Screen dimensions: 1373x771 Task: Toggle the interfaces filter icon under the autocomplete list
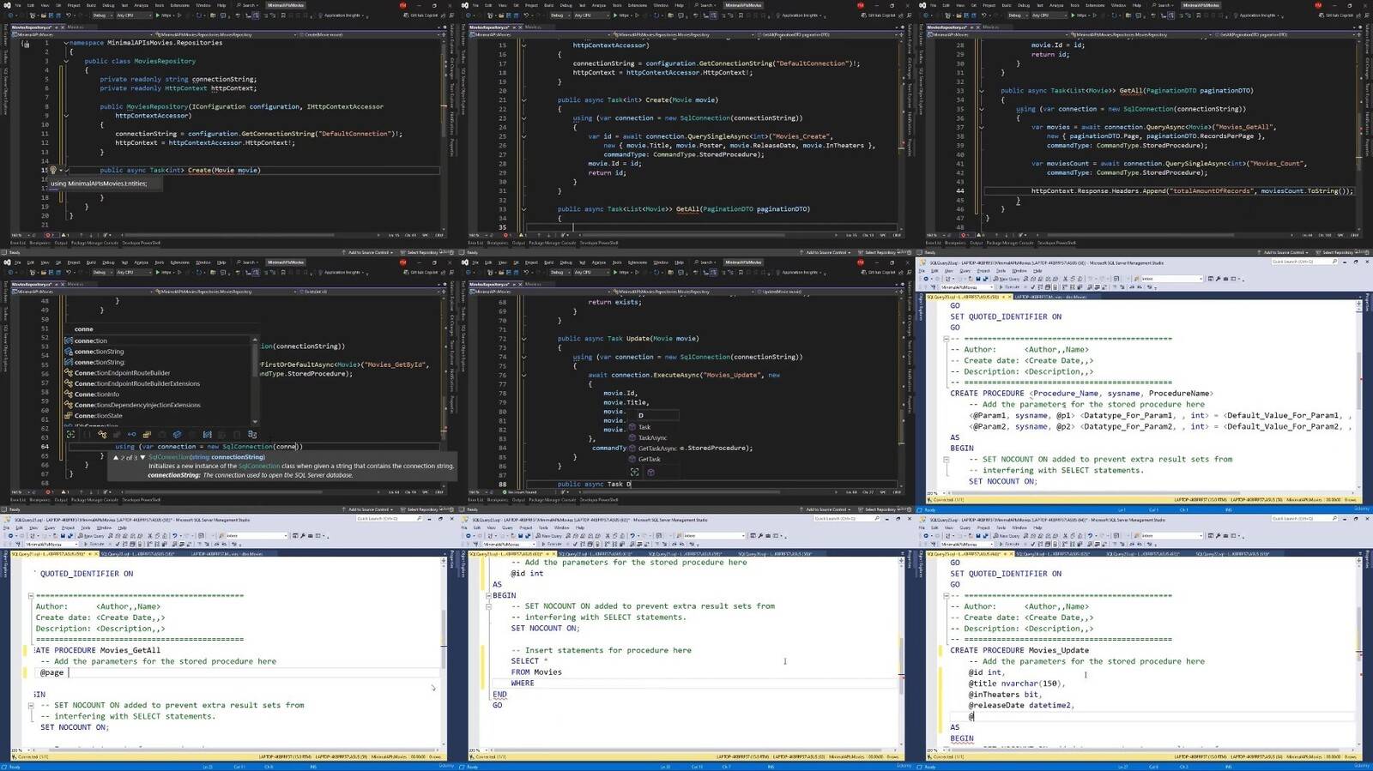(x=131, y=435)
